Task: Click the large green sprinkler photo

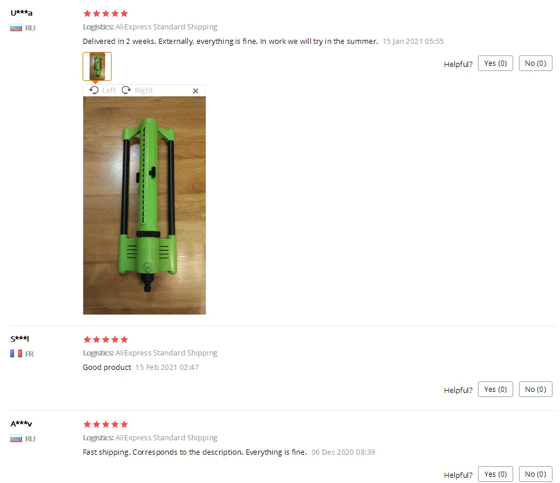Action: point(144,205)
